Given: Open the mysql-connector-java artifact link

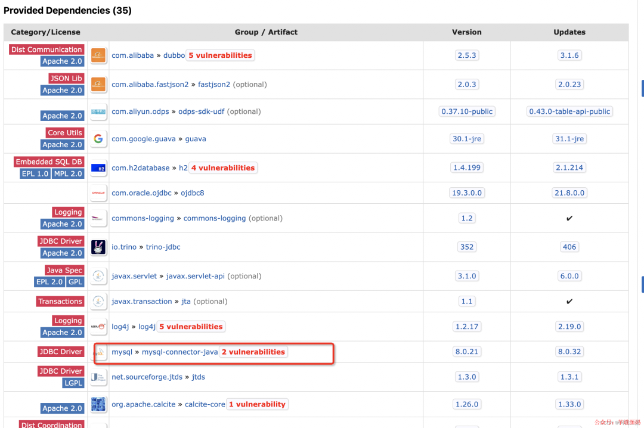Looking at the screenshot, I should 180,352.
